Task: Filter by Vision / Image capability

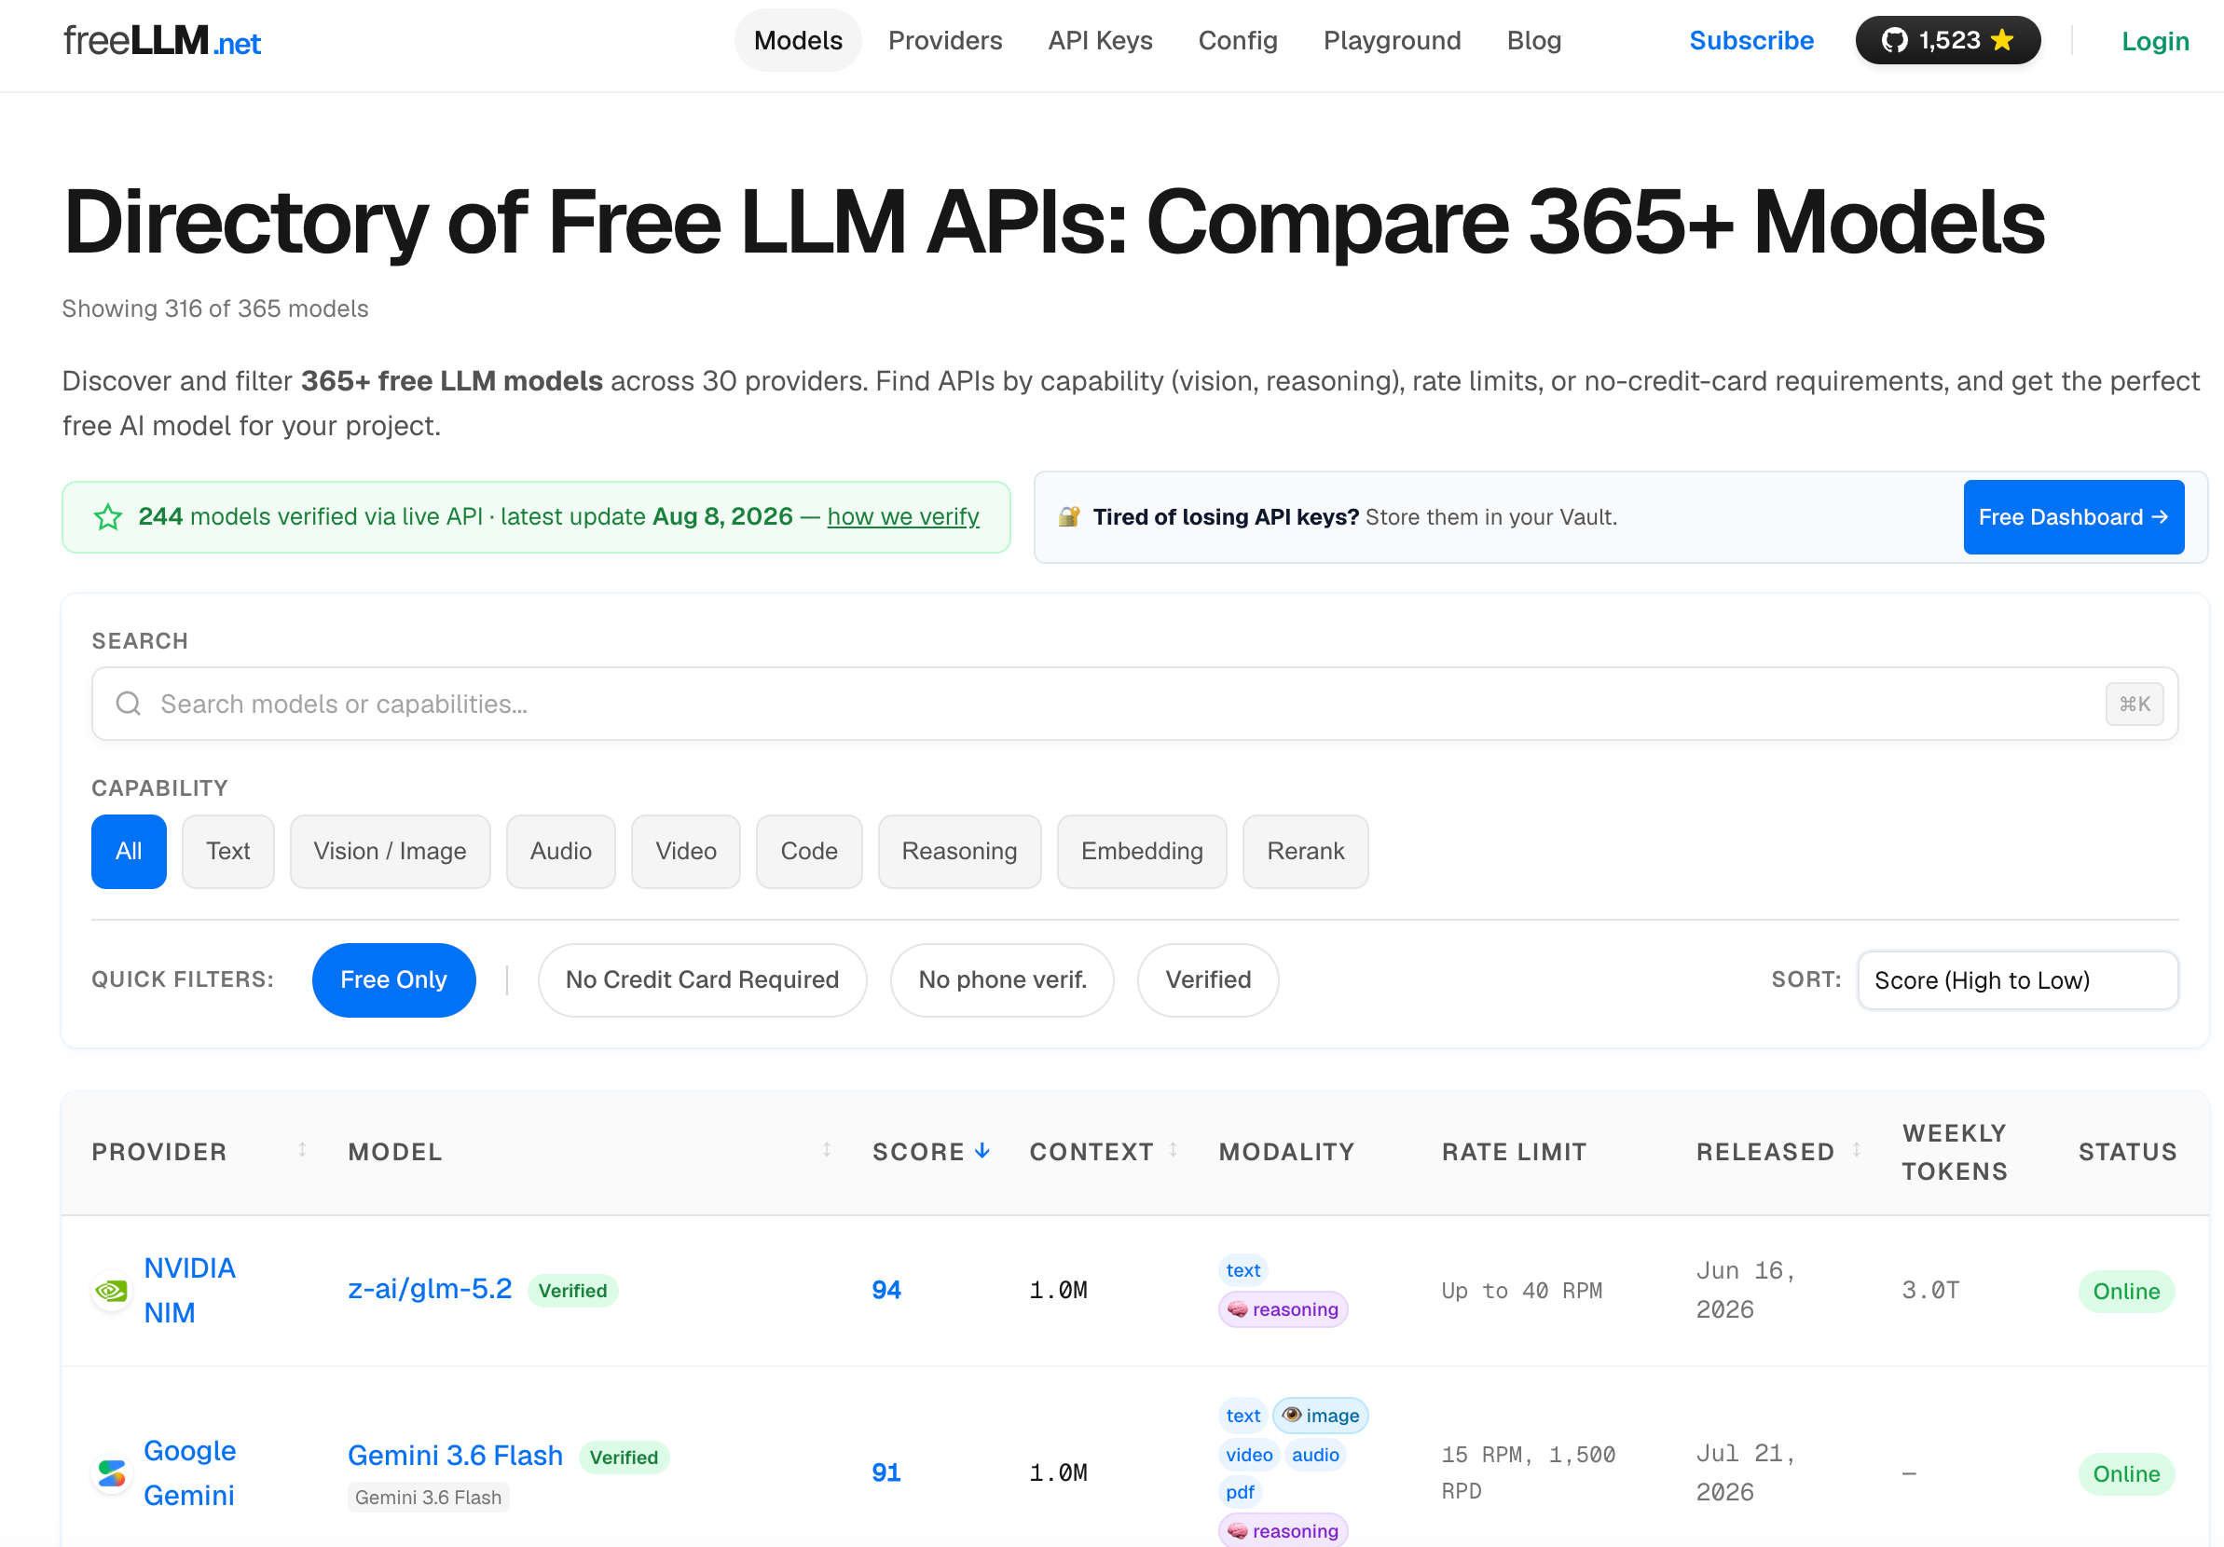Action: tap(390, 852)
